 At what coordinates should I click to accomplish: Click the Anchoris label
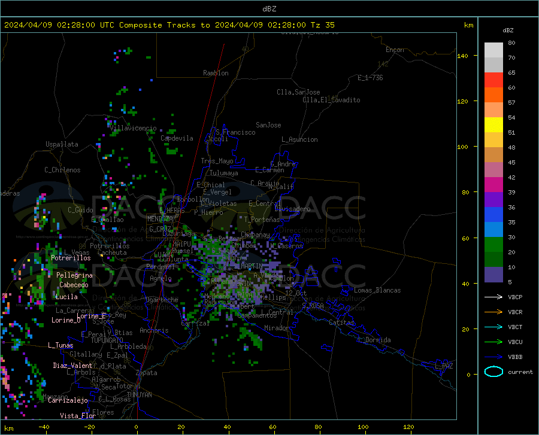pyautogui.click(x=154, y=330)
